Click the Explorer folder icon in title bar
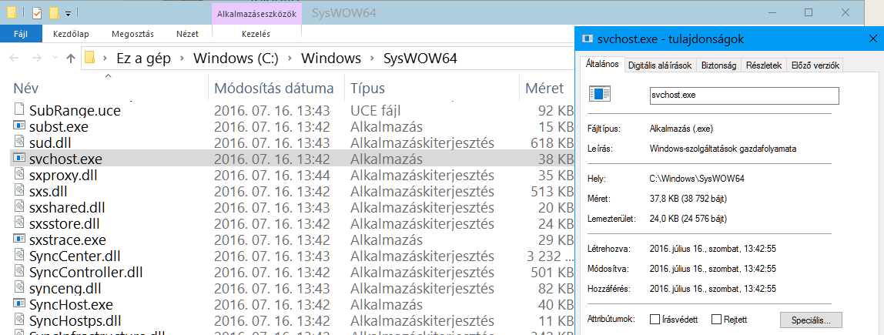 tap(12, 12)
